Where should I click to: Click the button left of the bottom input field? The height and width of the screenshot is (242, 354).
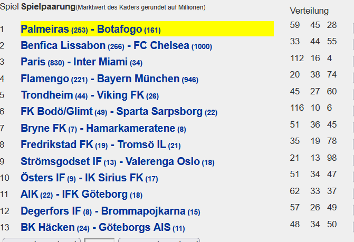pos(42,240)
